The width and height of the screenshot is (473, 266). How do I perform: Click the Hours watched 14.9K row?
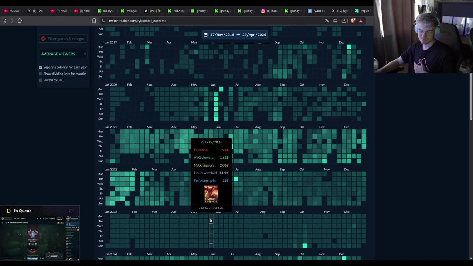point(211,173)
